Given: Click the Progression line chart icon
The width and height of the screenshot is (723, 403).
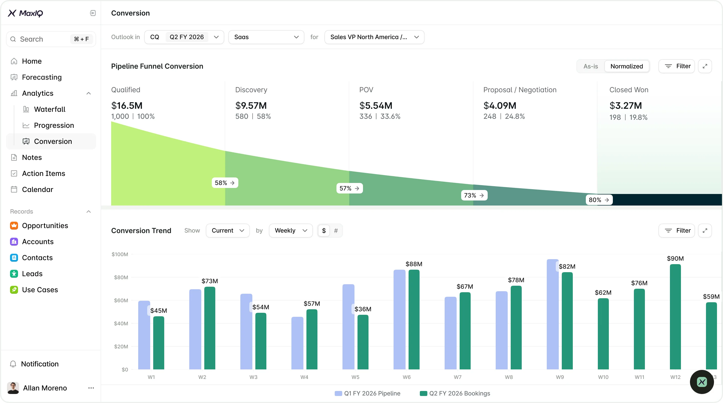Looking at the screenshot, I should [26, 125].
